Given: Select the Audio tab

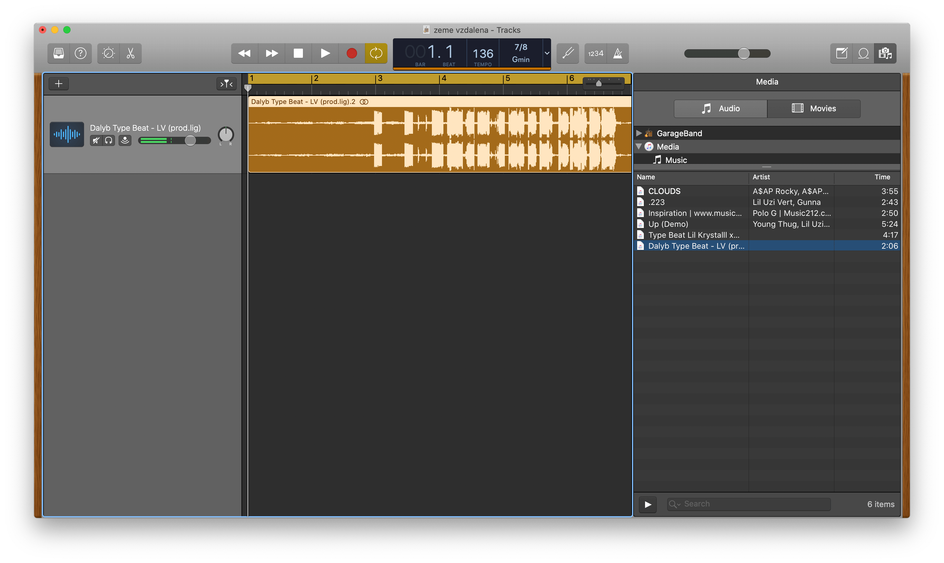Looking at the screenshot, I should click(x=720, y=108).
